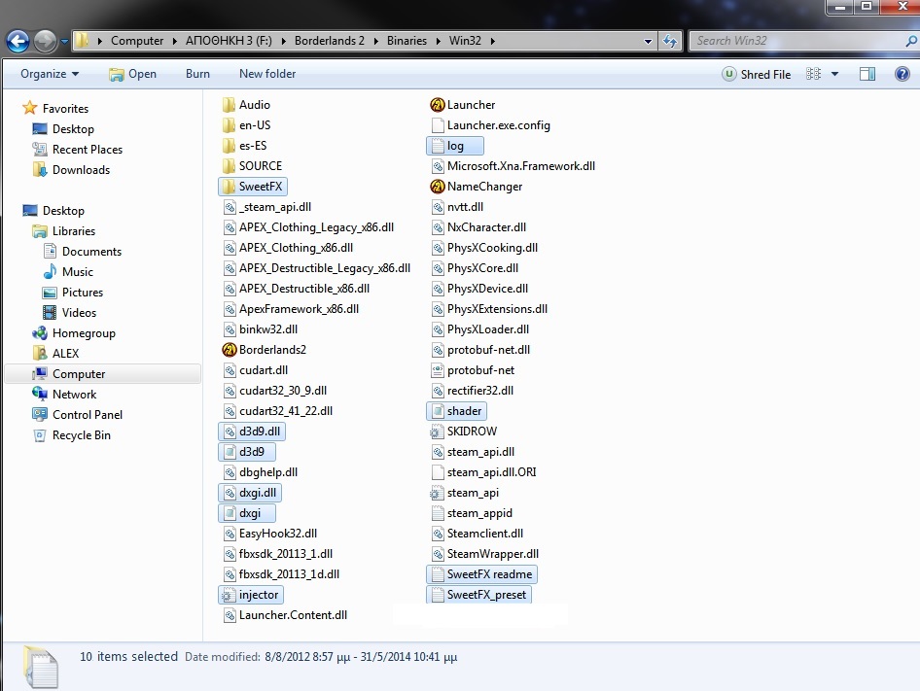Click the Forward navigation arrow
The width and height of the screenshot is (920, 691).
coord(45,41)
